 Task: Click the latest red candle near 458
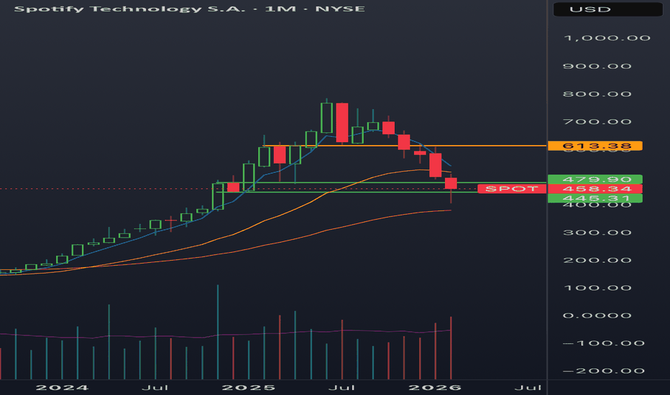pos(451,183)
